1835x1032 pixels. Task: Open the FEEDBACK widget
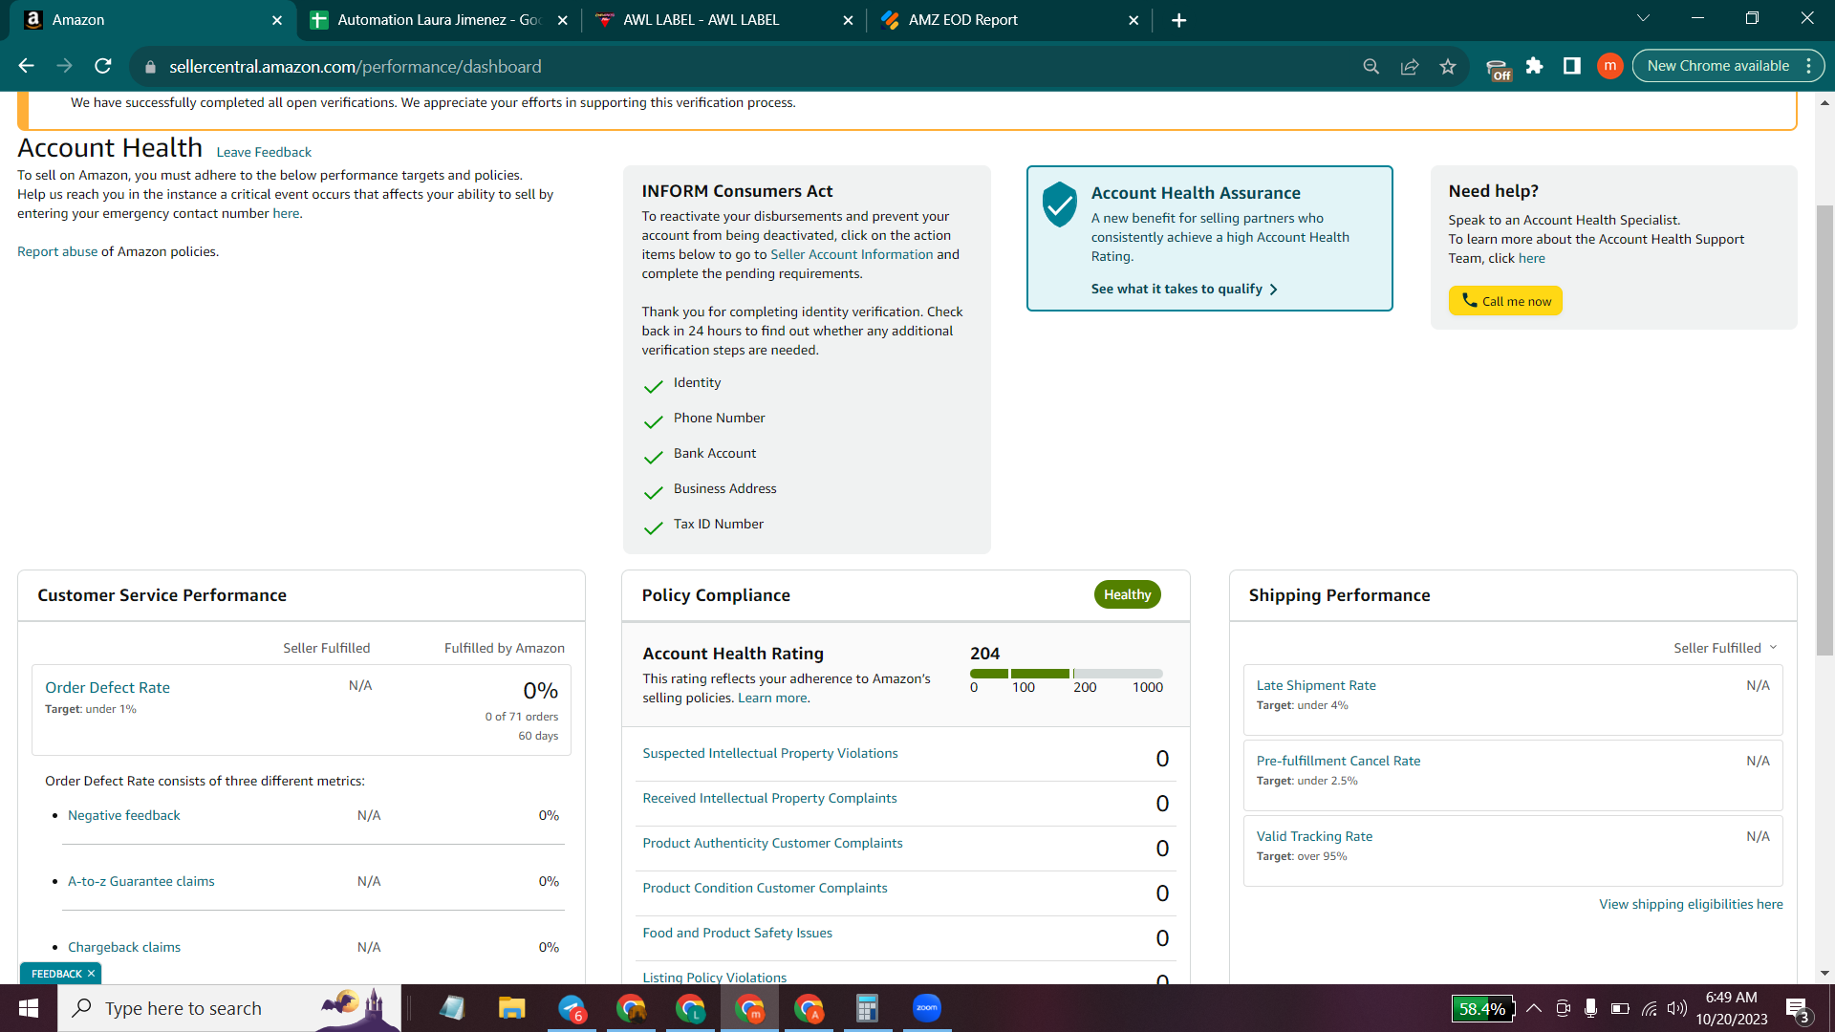click(56, 974)
